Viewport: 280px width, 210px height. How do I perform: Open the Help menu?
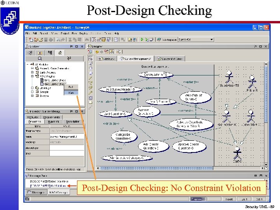(x=116, y=33)
